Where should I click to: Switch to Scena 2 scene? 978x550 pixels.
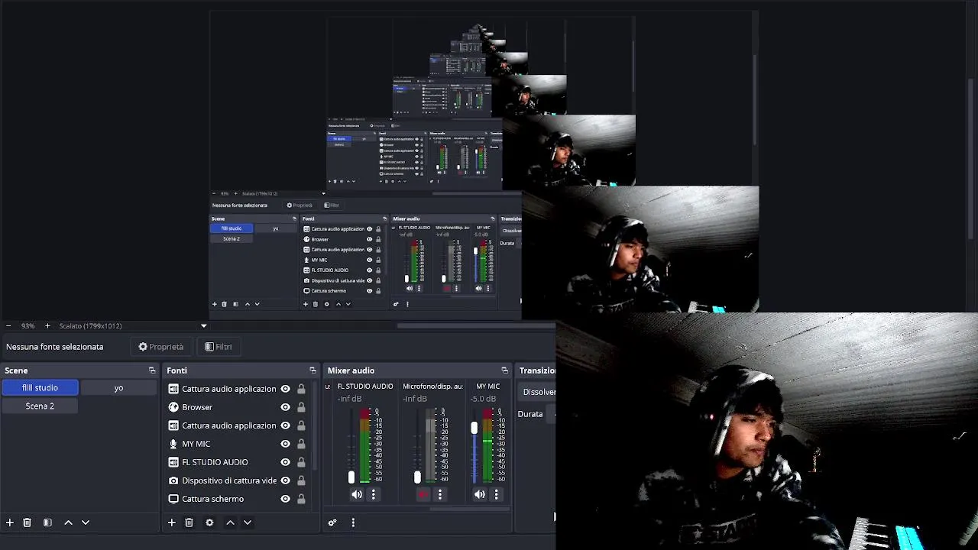[x=40, y=406]
